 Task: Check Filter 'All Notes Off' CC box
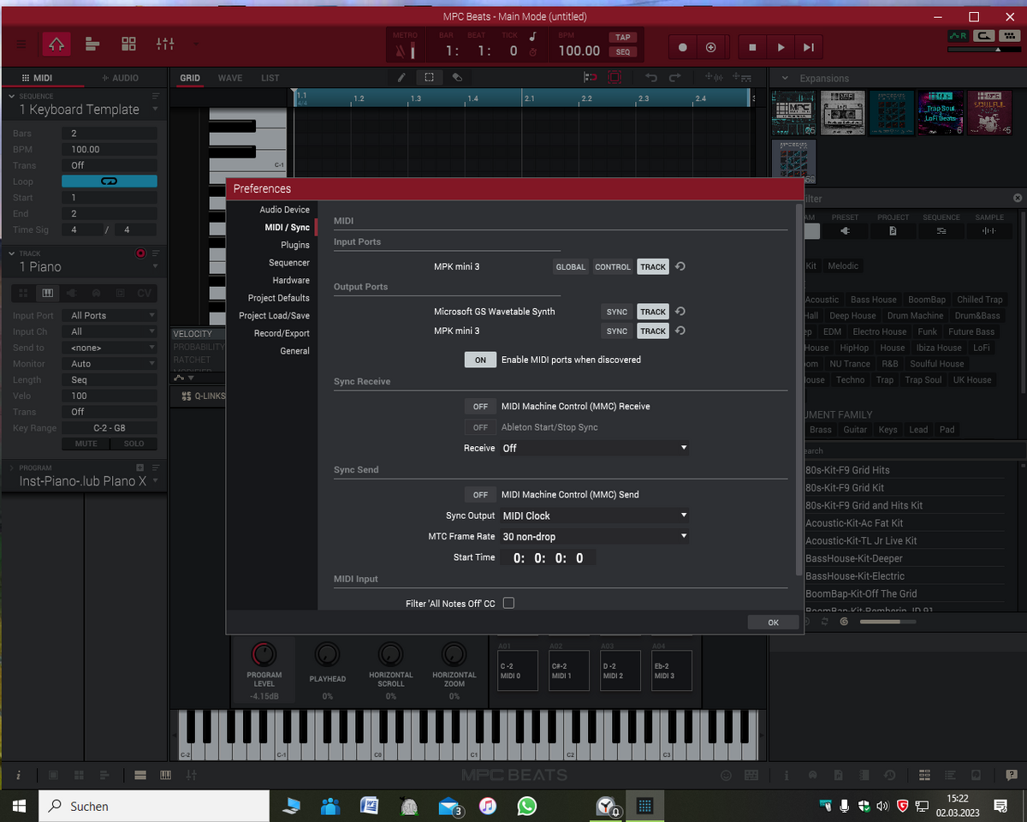[508, 603]
